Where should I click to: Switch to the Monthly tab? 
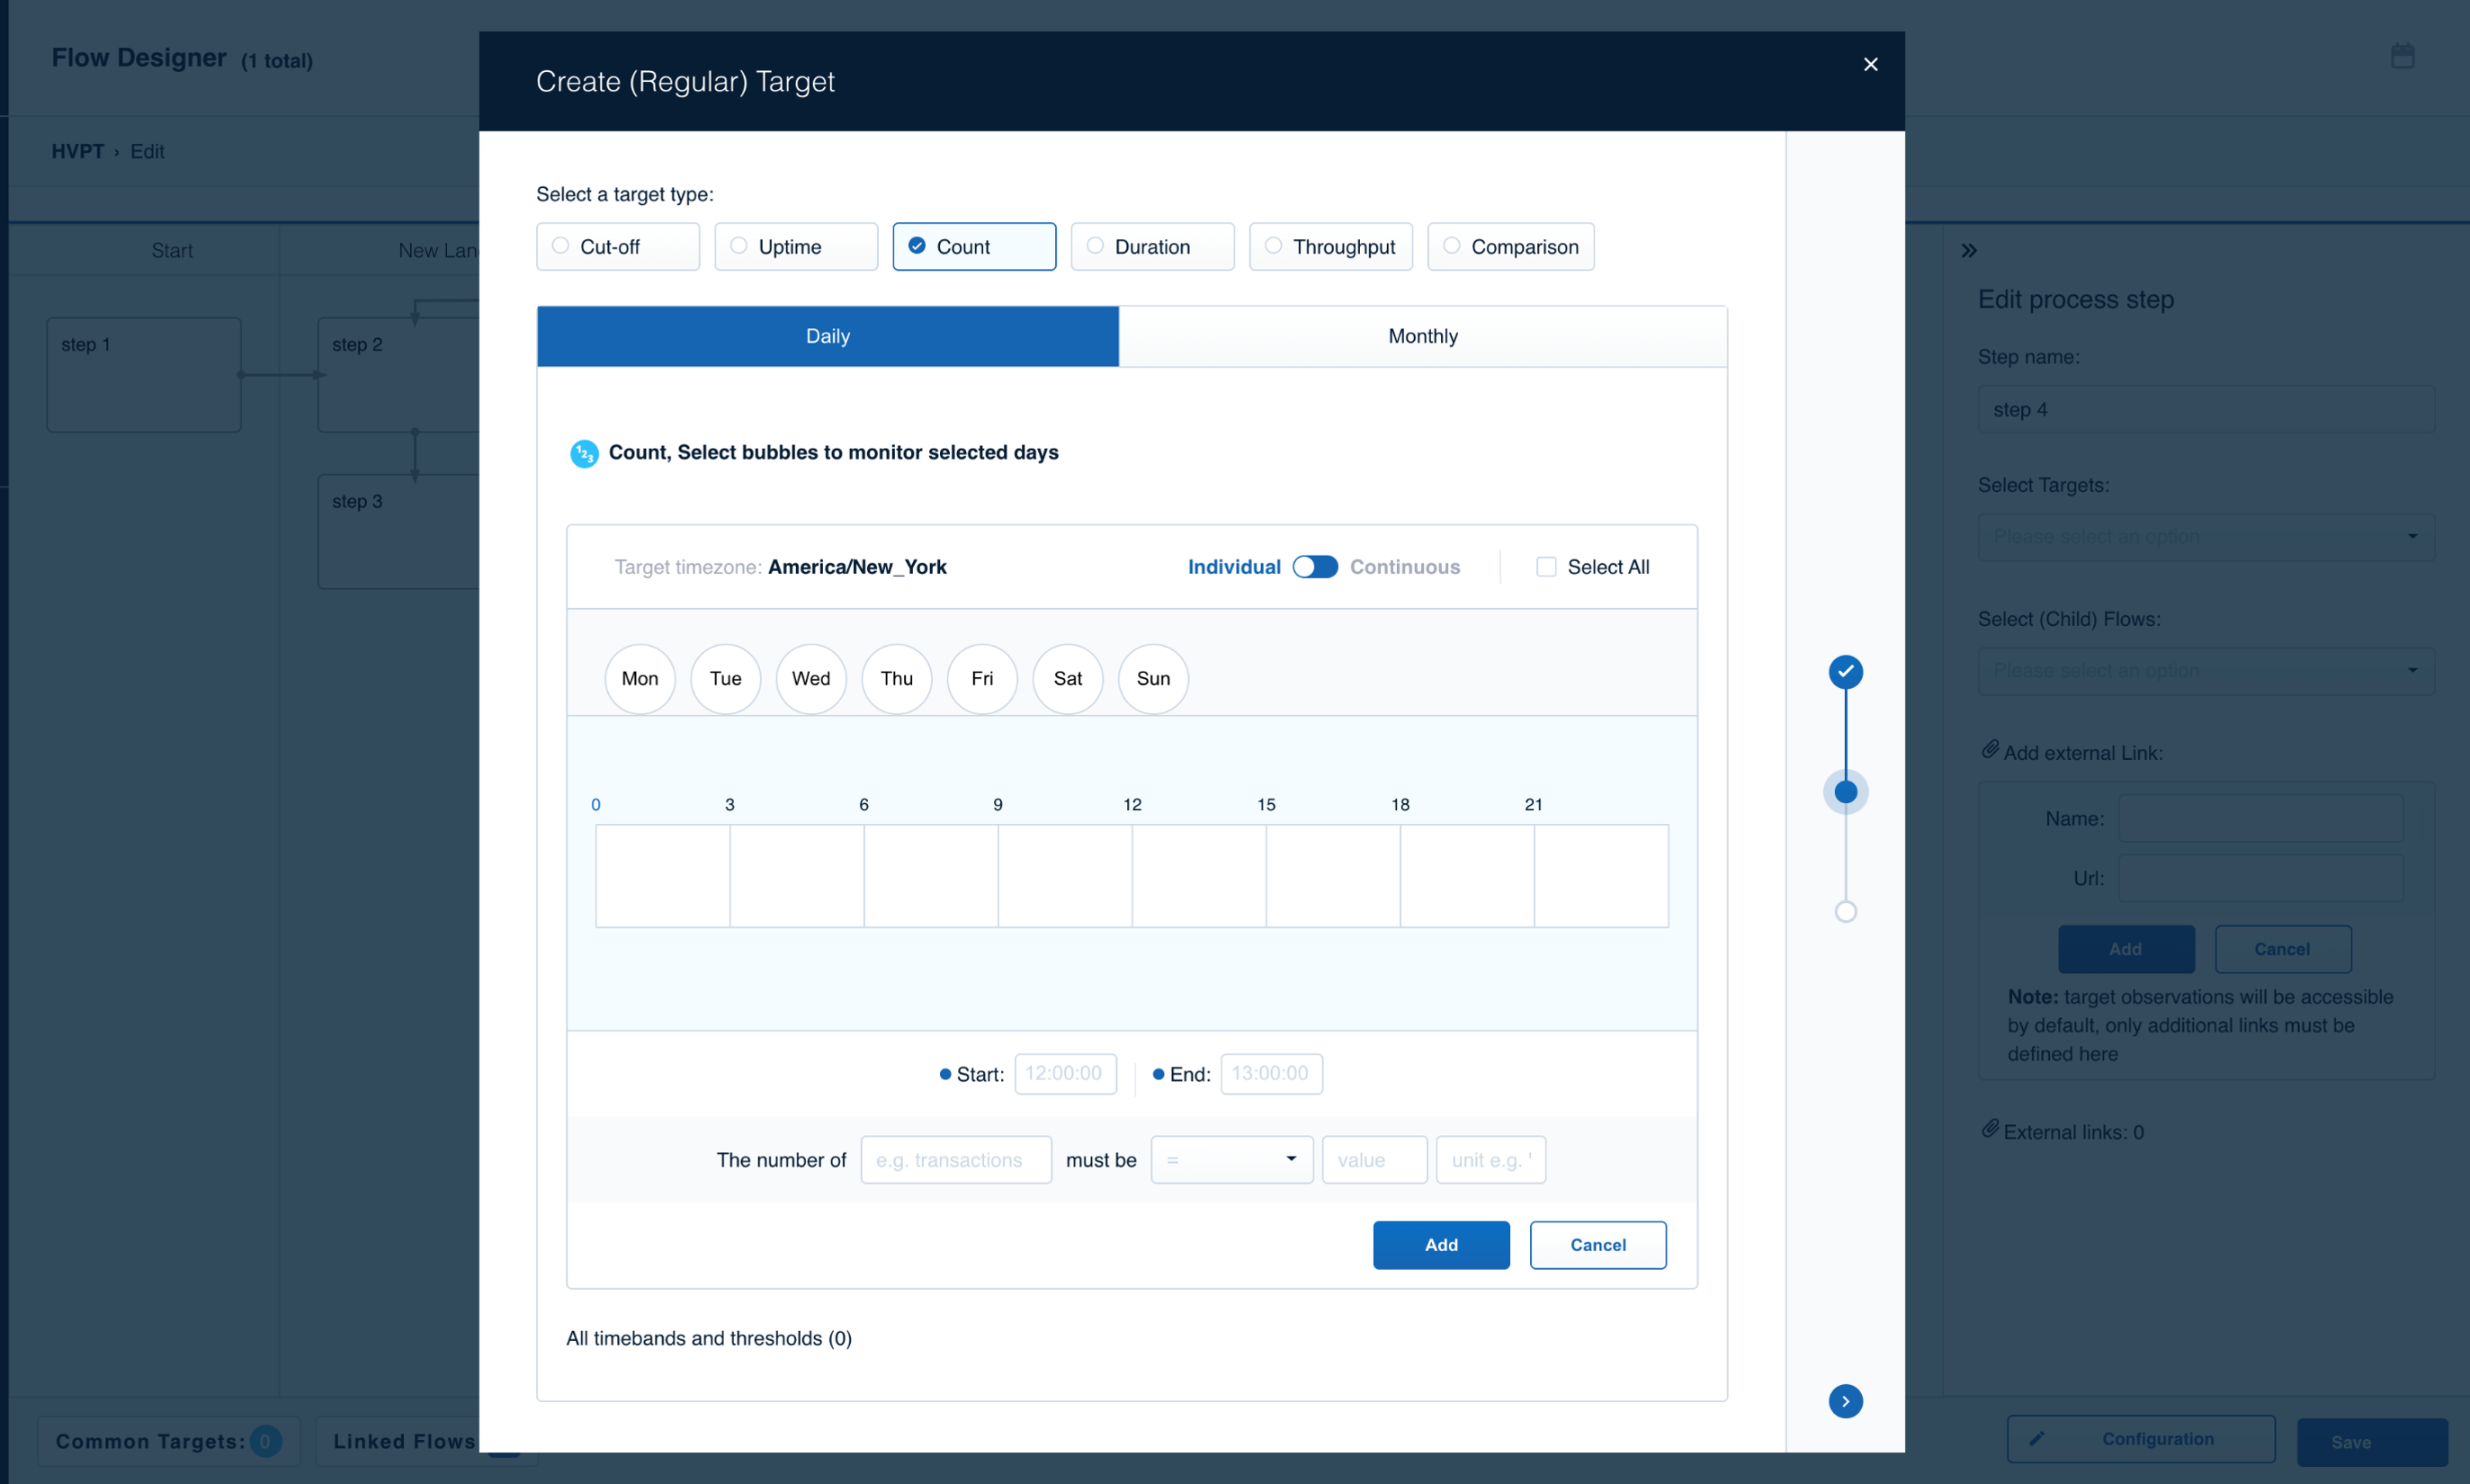pyautogui.click(x=1422, y=336)
